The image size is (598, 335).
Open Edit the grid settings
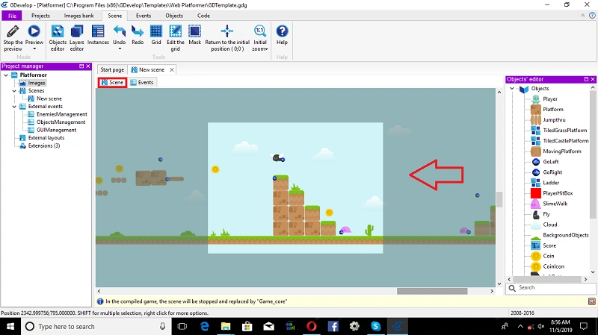[176, 37]
